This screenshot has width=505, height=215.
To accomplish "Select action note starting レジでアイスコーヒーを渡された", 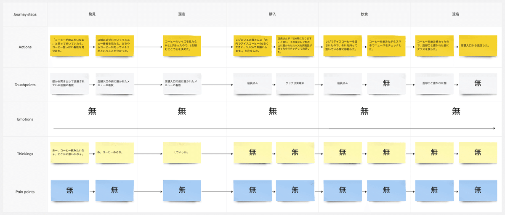I will pos(343,45).
